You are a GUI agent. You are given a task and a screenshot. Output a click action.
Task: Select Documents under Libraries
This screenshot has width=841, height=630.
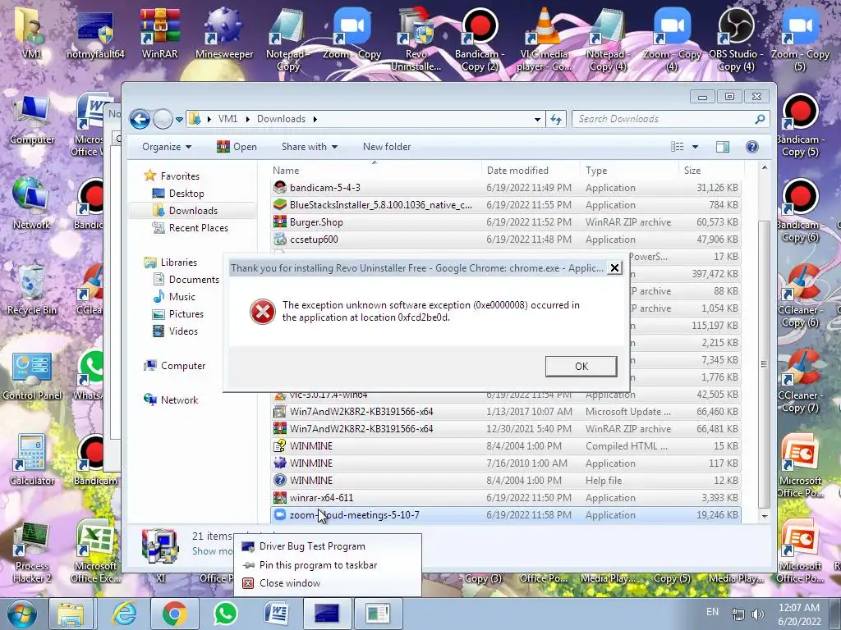tap(194, 280)
